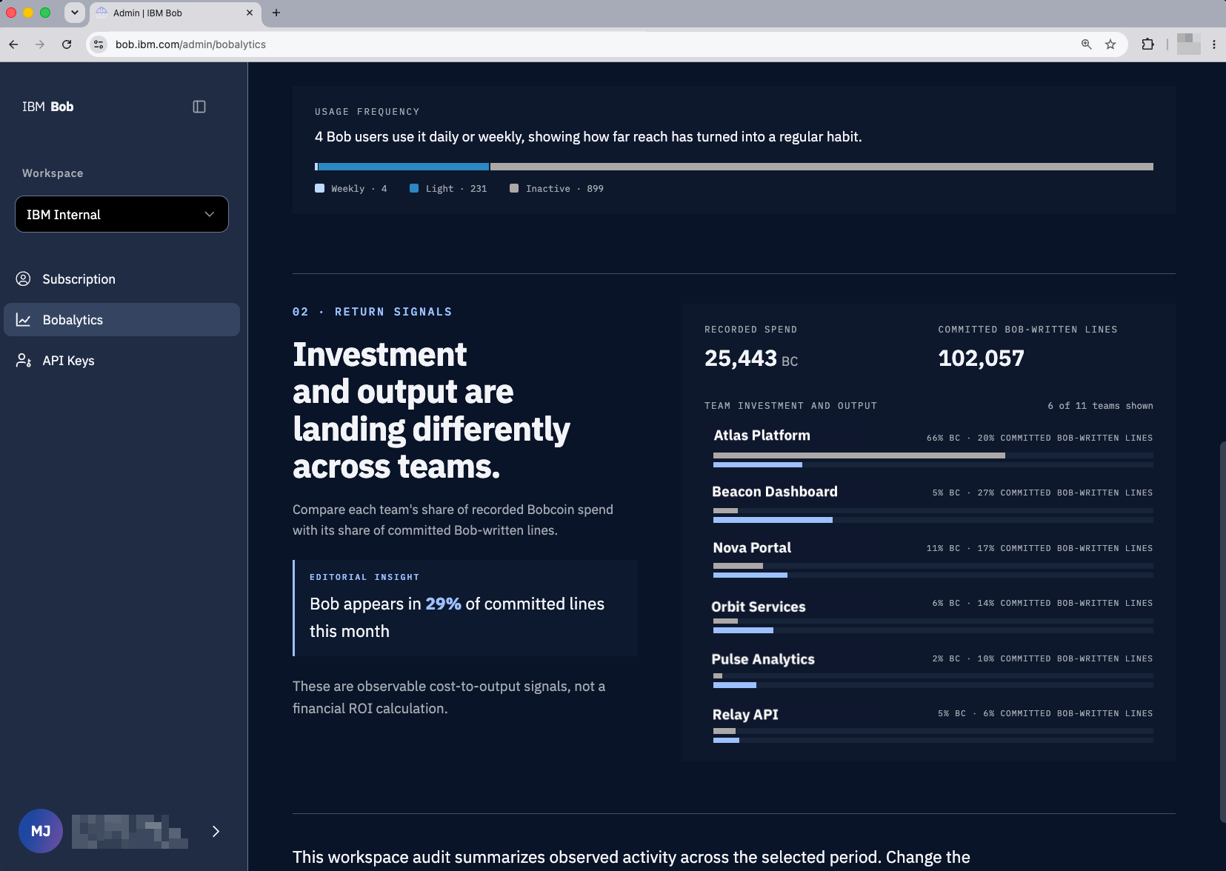Click the API Keys person icon

(x=24, y=361)
